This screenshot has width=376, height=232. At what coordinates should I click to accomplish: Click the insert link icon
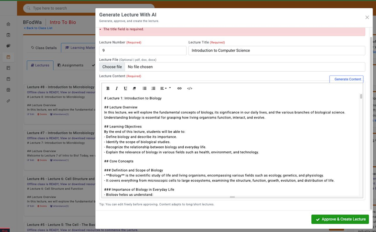pos(179,89)
